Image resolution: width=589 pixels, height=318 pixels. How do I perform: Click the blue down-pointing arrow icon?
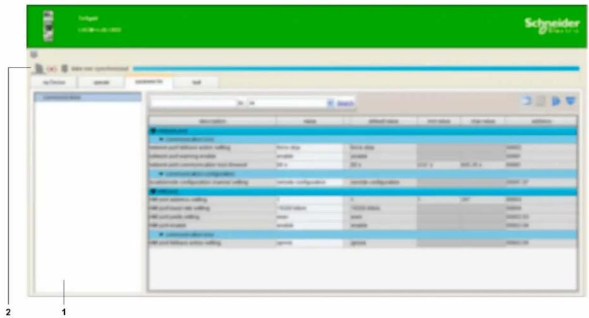570,101
